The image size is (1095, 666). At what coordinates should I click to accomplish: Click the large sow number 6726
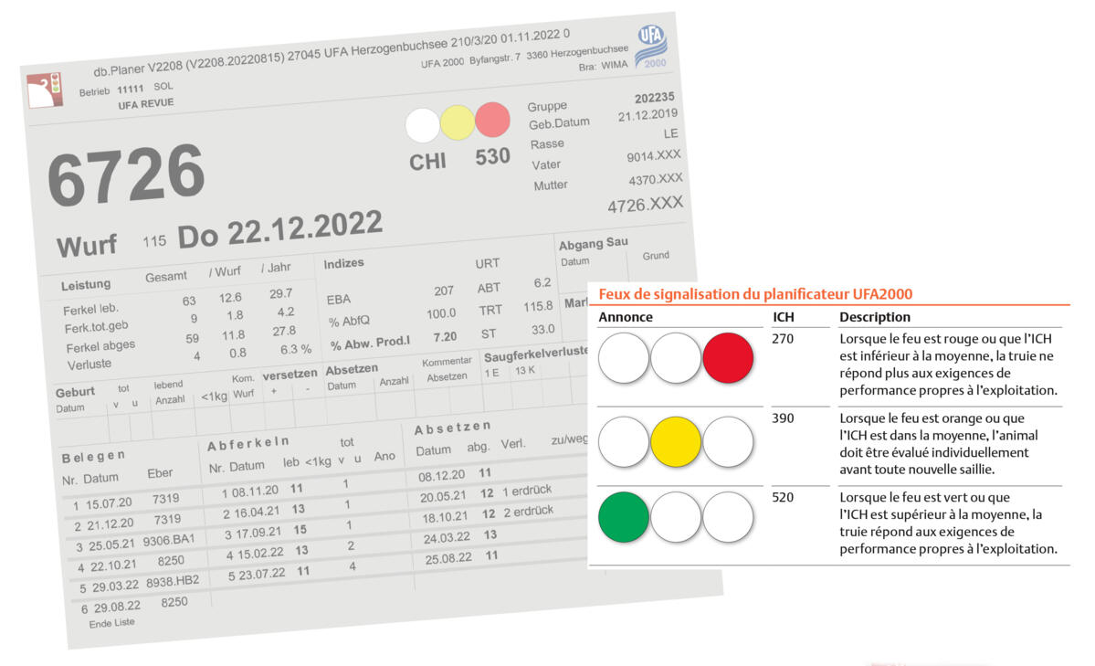point(126,174)
